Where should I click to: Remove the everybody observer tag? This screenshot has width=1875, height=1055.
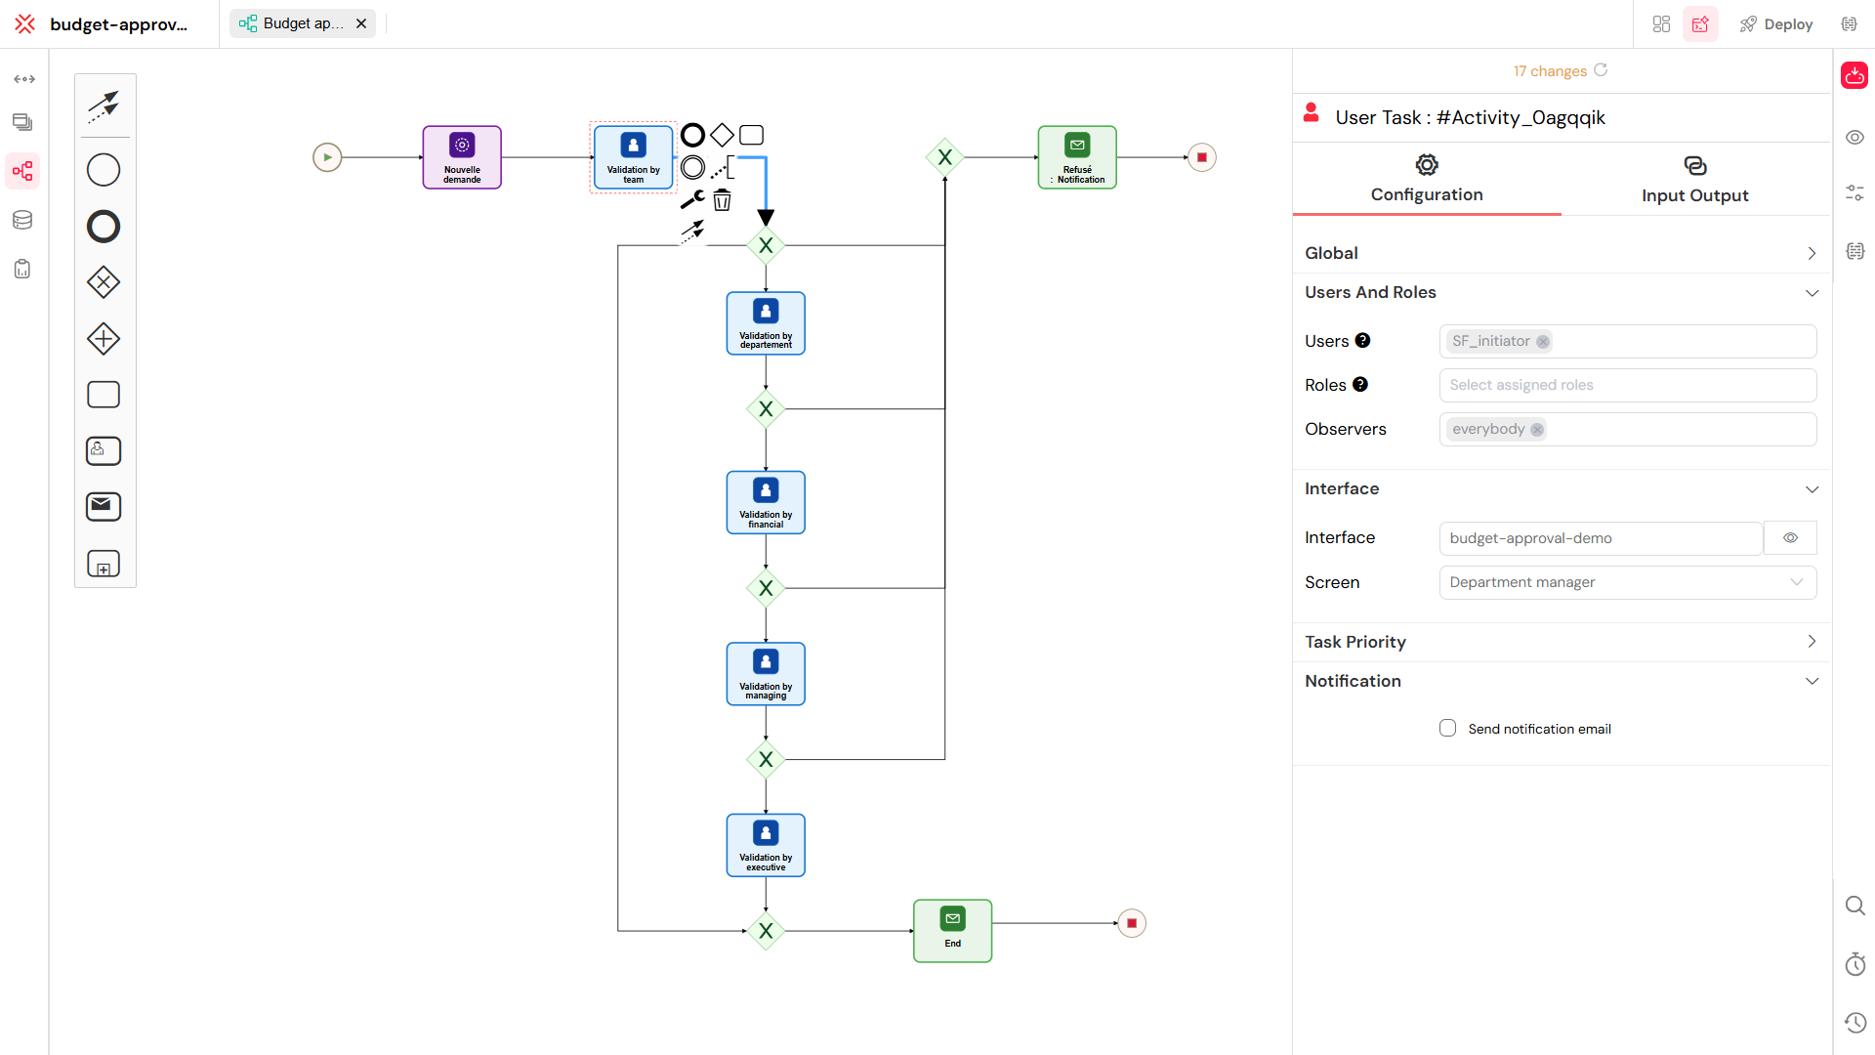(x=1537, y=429)
